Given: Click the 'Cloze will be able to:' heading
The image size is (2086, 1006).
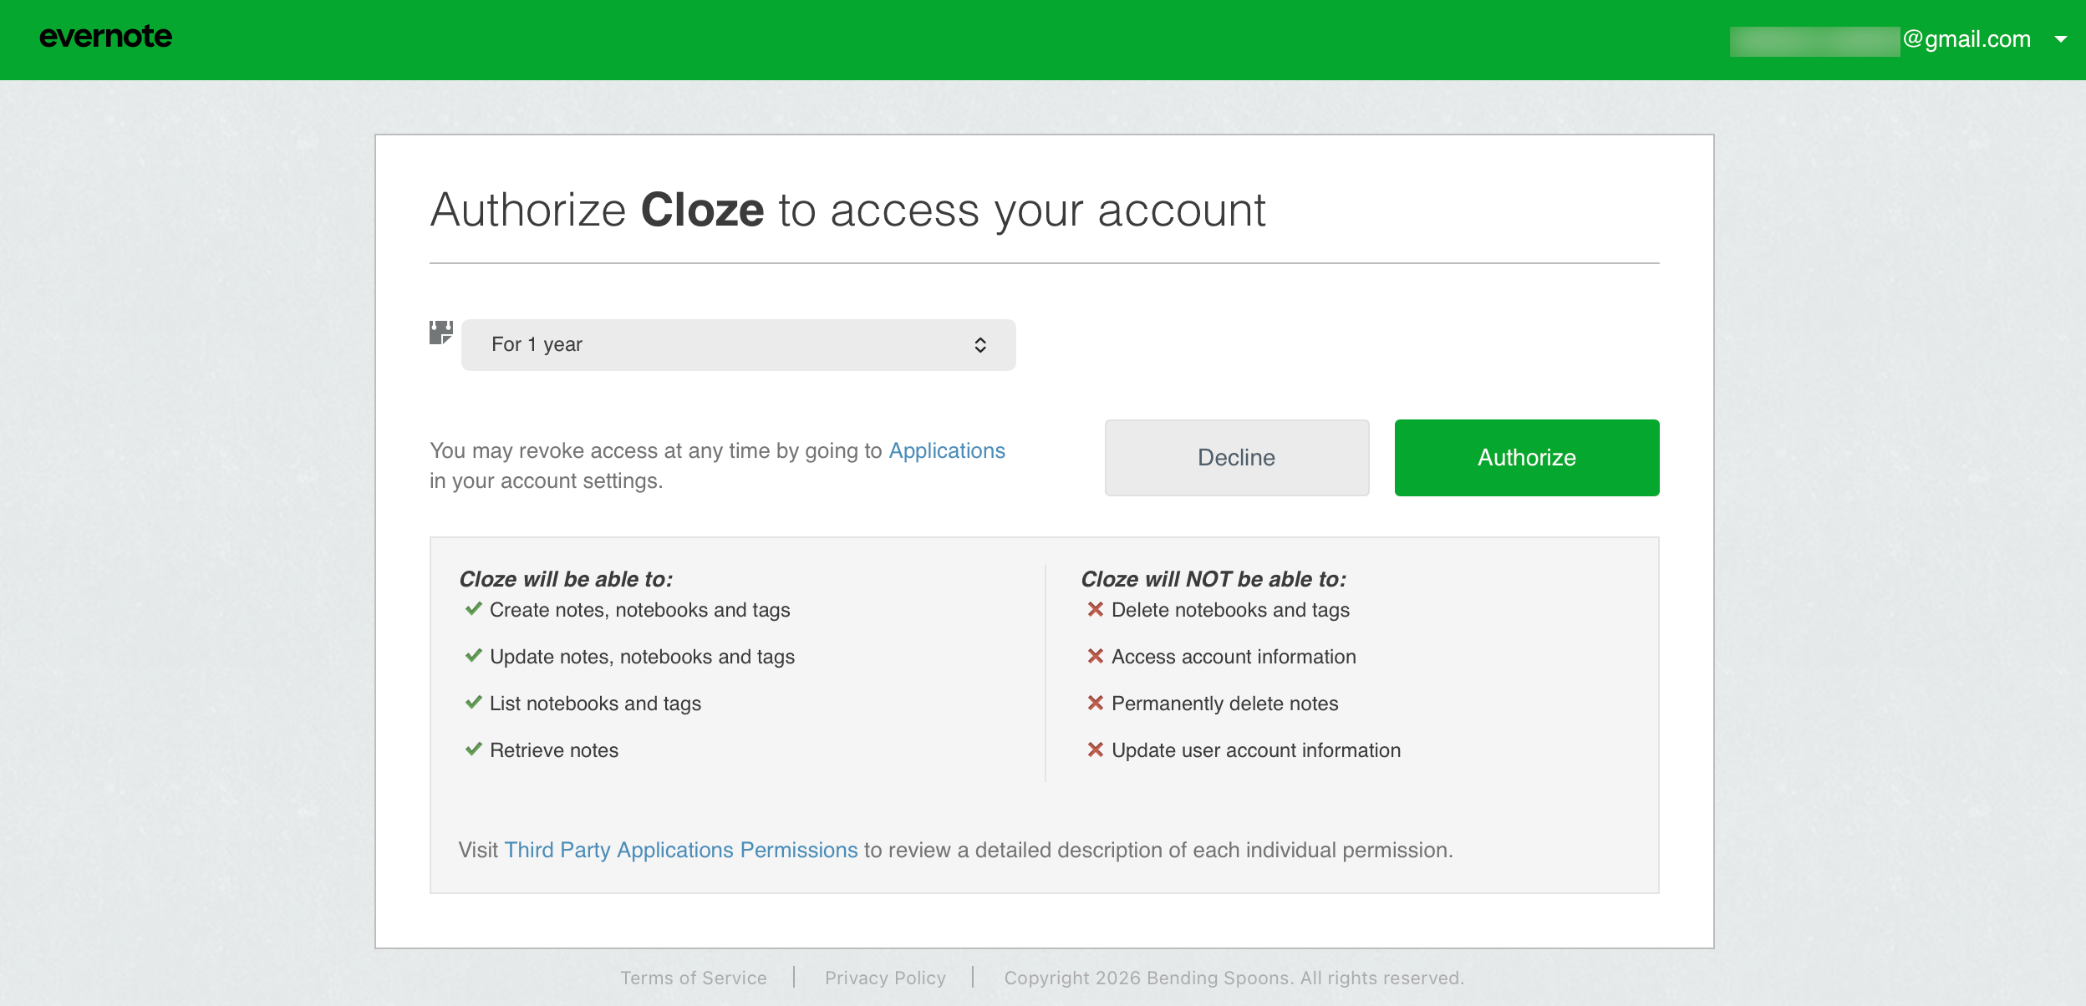Looking at the screenshot, I should [566, 579].
